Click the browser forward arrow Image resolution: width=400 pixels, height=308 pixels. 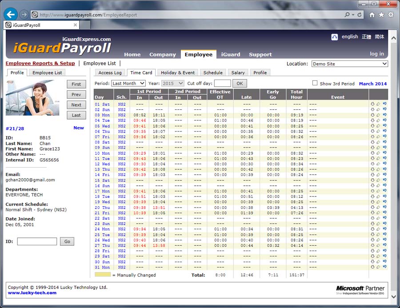(x=24, y=15)
